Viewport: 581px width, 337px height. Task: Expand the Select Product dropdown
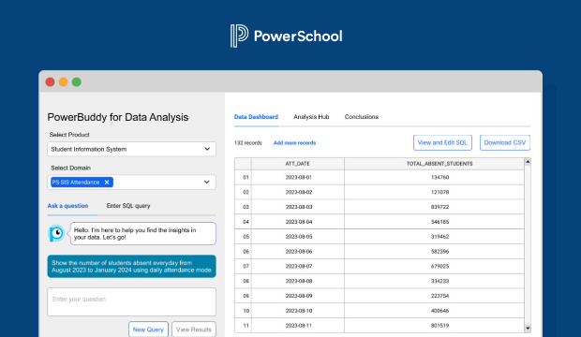click(131, 149)
